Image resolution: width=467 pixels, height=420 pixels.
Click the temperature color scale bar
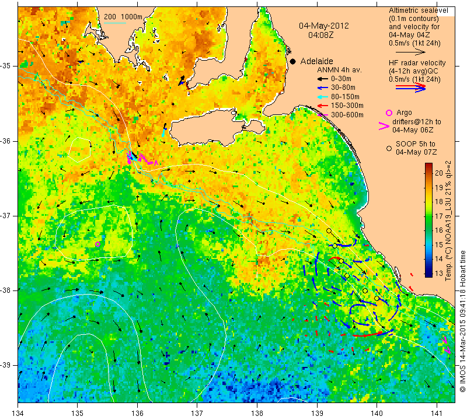point(428,220)
